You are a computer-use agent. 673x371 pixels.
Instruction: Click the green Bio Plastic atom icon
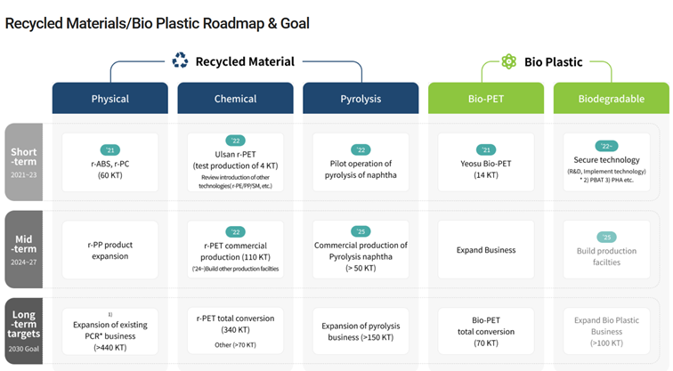click(509, 61)
